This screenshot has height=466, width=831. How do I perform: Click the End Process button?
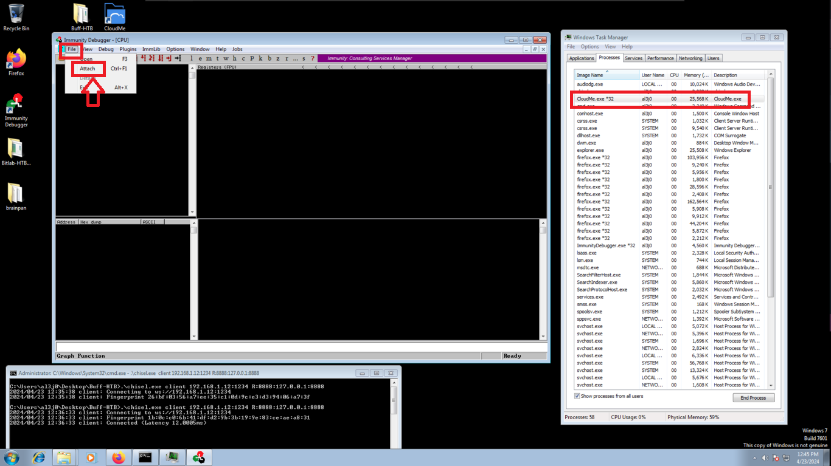753,397
